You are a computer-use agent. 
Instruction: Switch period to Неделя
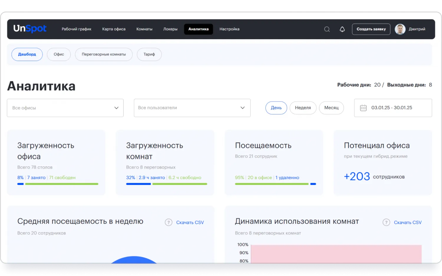coord(303,108)
